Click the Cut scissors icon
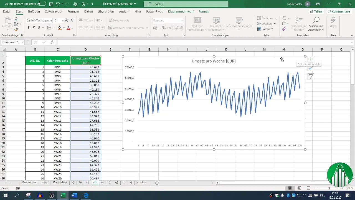 16,19
